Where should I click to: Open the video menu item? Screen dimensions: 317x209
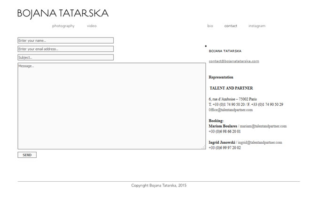92,26
